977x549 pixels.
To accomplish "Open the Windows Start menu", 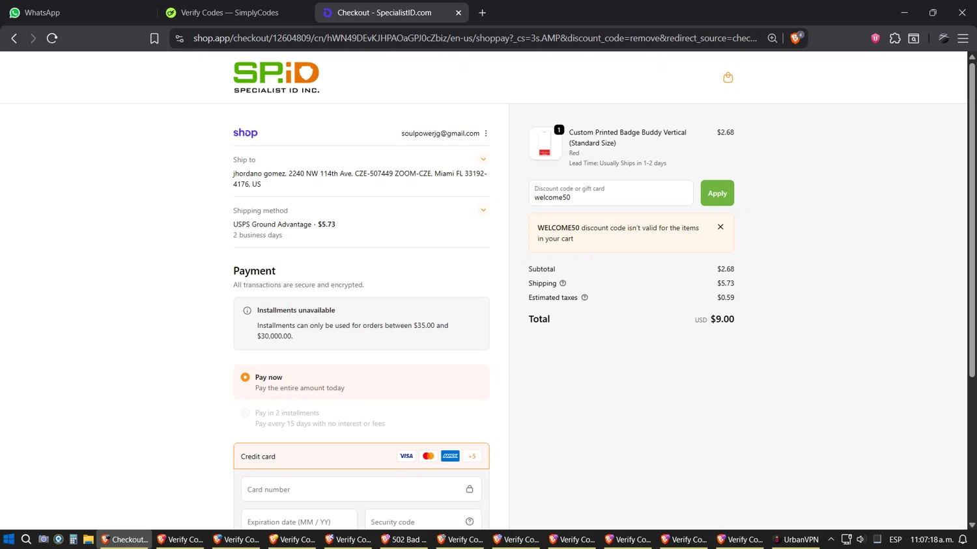I will coord(8,539).
